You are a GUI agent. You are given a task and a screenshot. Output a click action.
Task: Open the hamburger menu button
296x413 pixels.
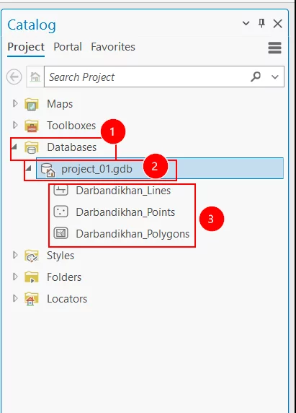[274, 48]
